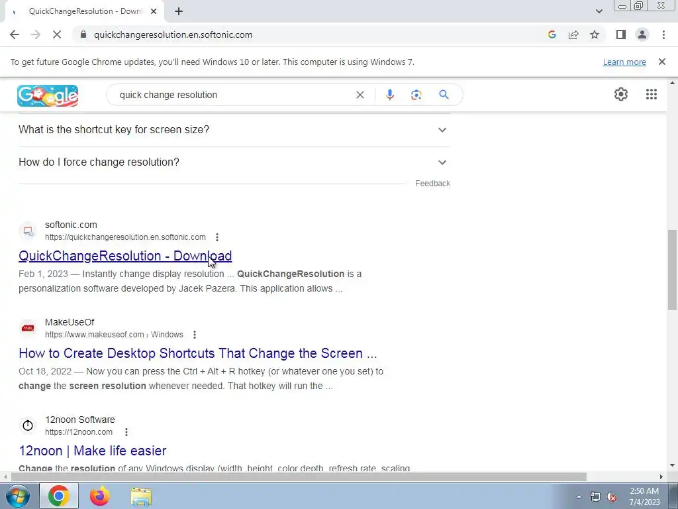The image size is (678, 509).
Task: Open QuickChangeResolution - Download result
Action: pyautogui.click(x=125, y=256)
